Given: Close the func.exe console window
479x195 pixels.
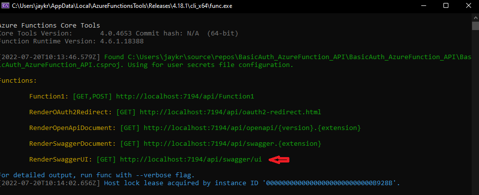Looking at the screenshot, I should (469, 6).
